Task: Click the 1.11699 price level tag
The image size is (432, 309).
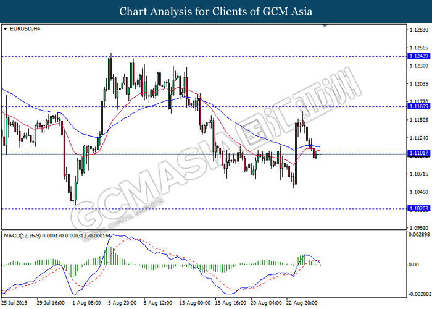Action: (x=417, y=107)
